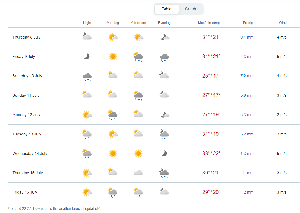Screen dimensions: 300x213
Task: Click Monday 12 July morning rain icon
Action: 113,115
